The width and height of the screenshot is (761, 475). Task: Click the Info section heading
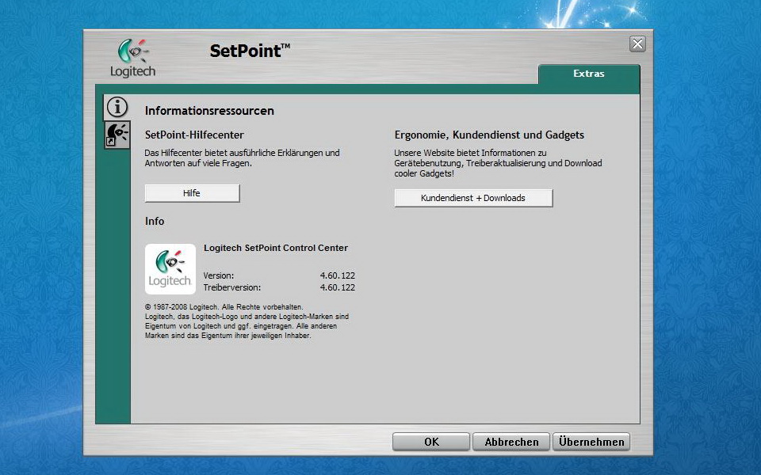[155, 221]
